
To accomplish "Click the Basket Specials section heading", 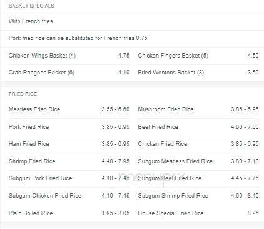I will [31, 6].
